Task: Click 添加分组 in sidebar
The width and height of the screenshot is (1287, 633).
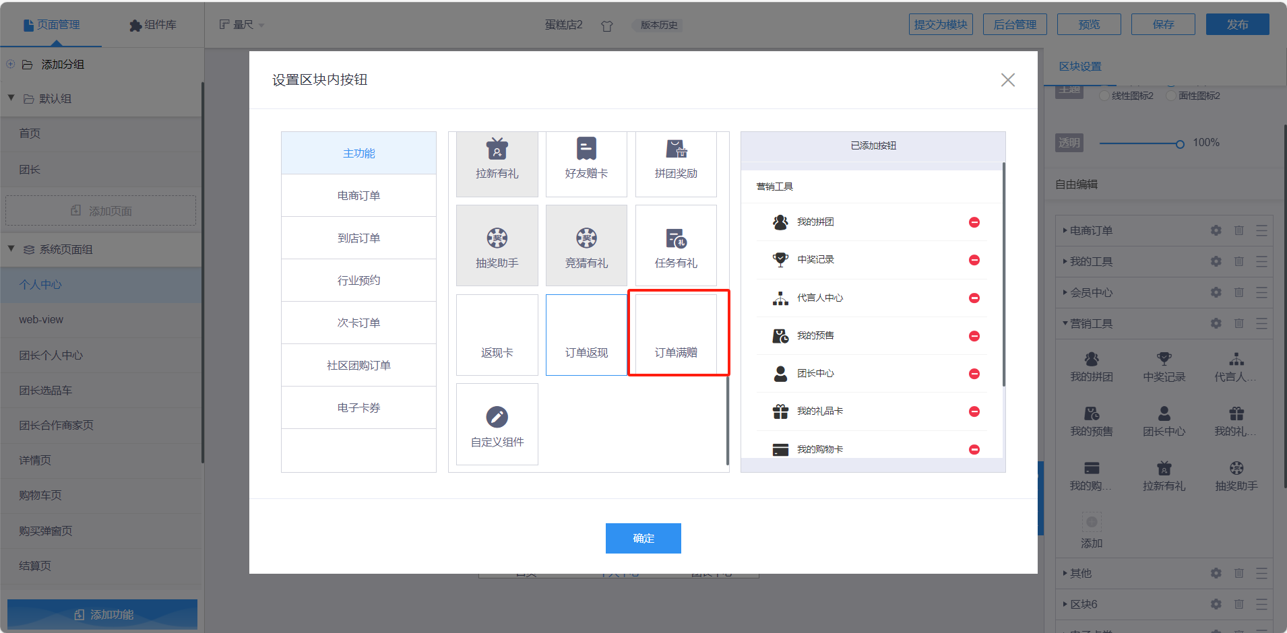Action: point(63,65)
